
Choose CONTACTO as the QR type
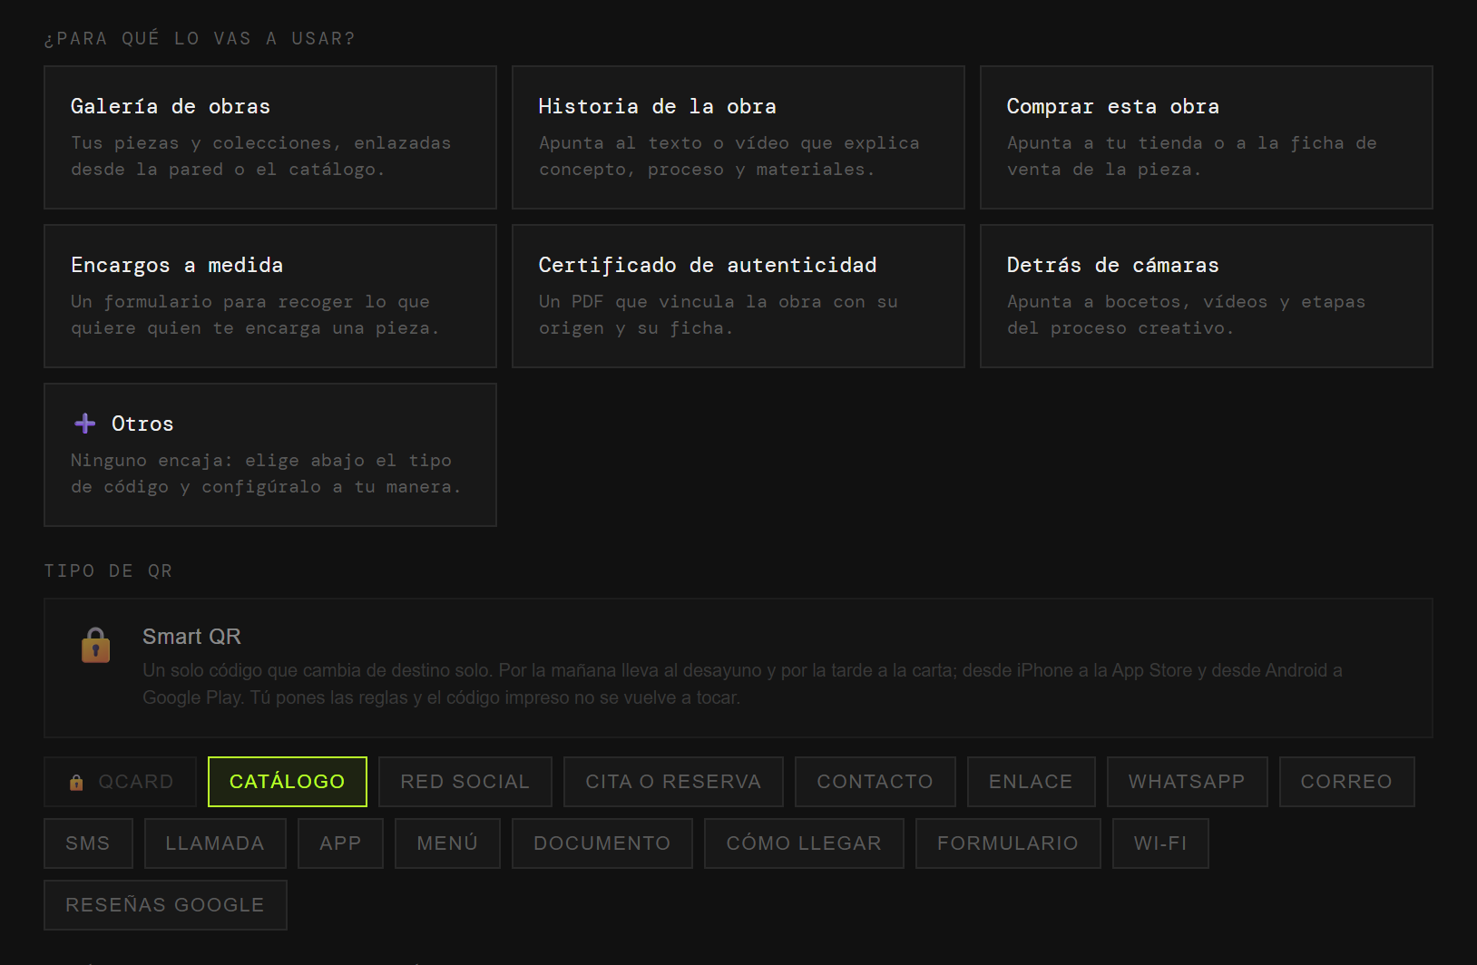(875, 782)
